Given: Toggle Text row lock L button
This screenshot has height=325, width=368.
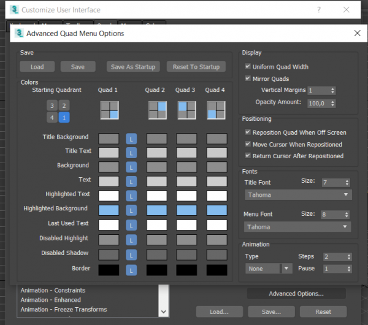Looking at the screenshot, I should pos(131,182).
